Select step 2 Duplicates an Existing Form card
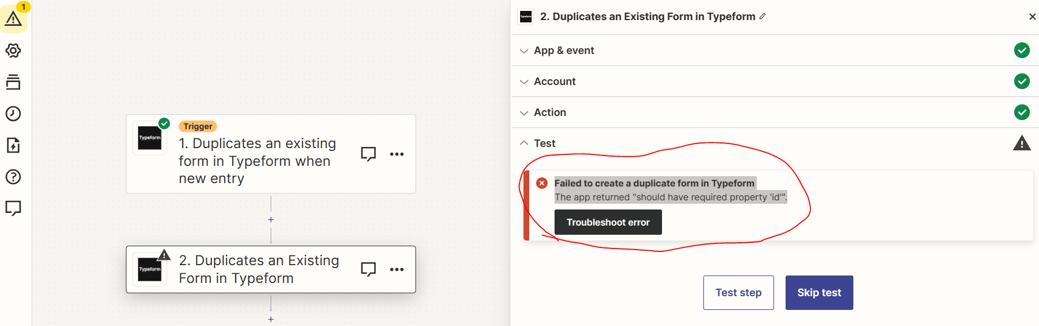1039x326 pixels. click(x=271, y=269)
